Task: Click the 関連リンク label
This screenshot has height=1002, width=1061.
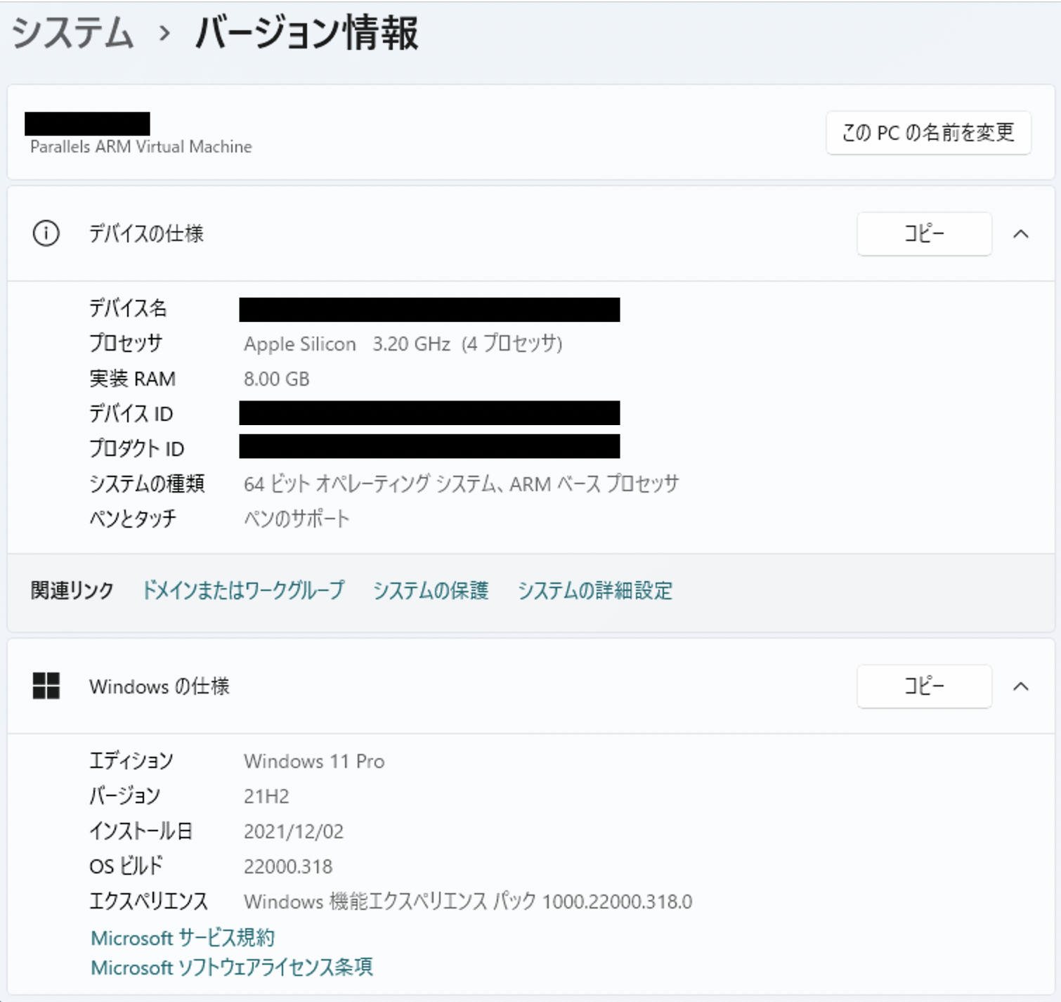Action: coord(72,590)
